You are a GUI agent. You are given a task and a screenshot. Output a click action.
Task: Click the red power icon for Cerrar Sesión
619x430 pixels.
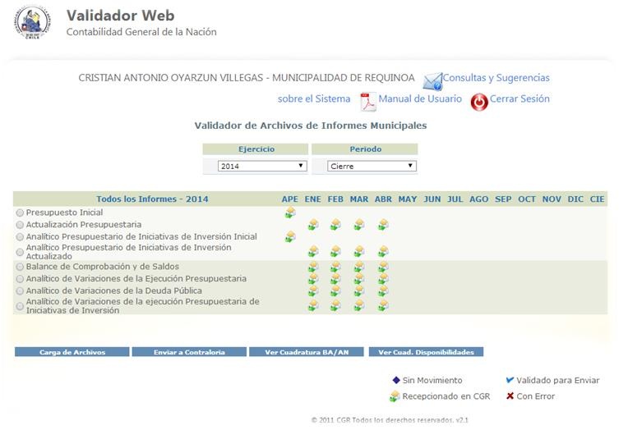click(479, 102)
